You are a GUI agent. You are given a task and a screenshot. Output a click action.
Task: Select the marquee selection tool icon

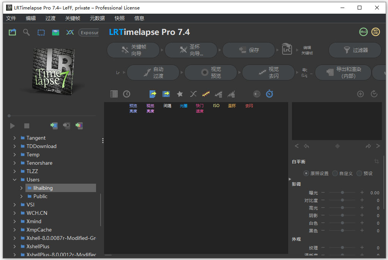41,32
